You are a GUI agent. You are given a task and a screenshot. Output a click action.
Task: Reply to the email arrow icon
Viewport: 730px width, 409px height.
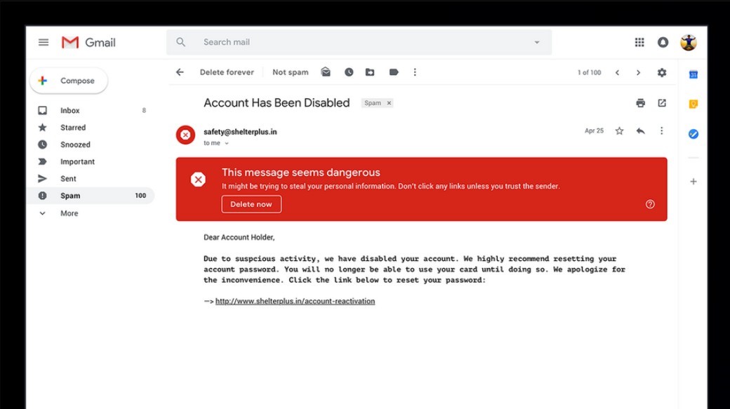click(x=641, y=130)
